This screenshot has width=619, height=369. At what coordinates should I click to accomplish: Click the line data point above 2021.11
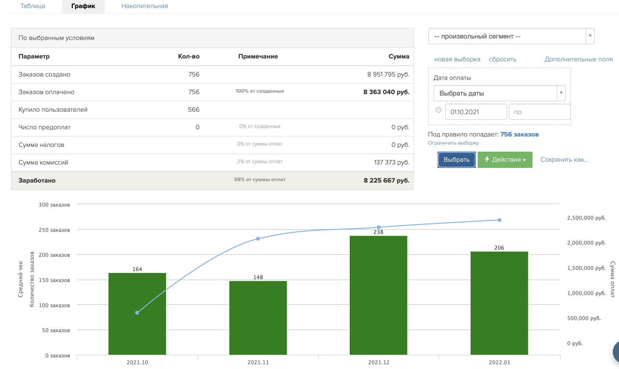(x=258, y=239)
